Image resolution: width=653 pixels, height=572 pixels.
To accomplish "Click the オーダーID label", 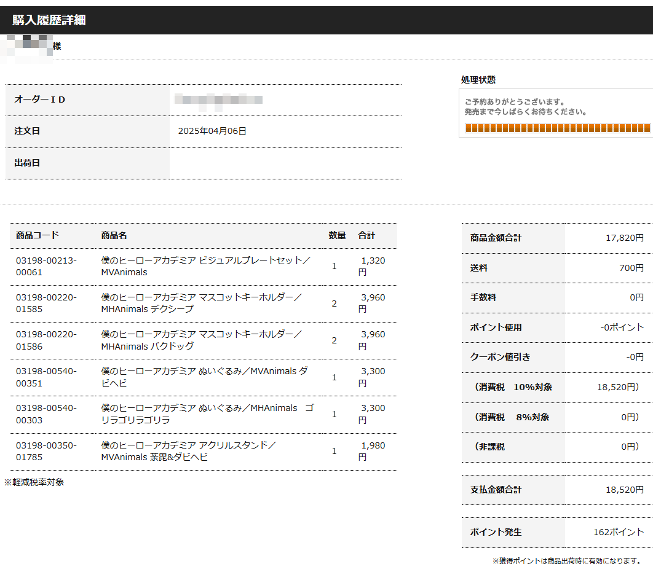I will pos(39,100).
